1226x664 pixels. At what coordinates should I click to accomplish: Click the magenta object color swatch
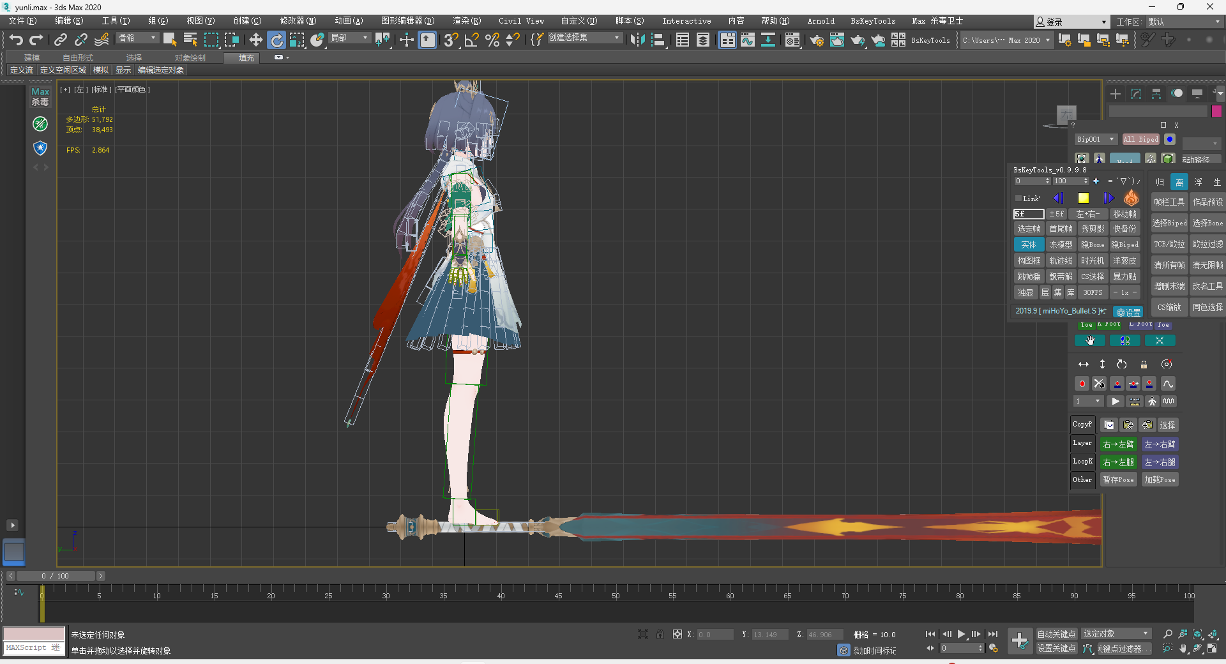[x=1216, y=111]
